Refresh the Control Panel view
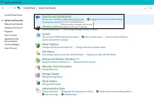 click(150, 8)
